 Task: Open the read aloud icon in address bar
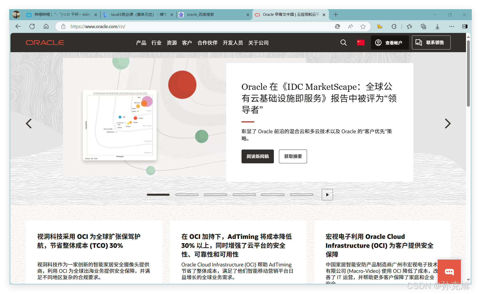click(x=351, y=27)
